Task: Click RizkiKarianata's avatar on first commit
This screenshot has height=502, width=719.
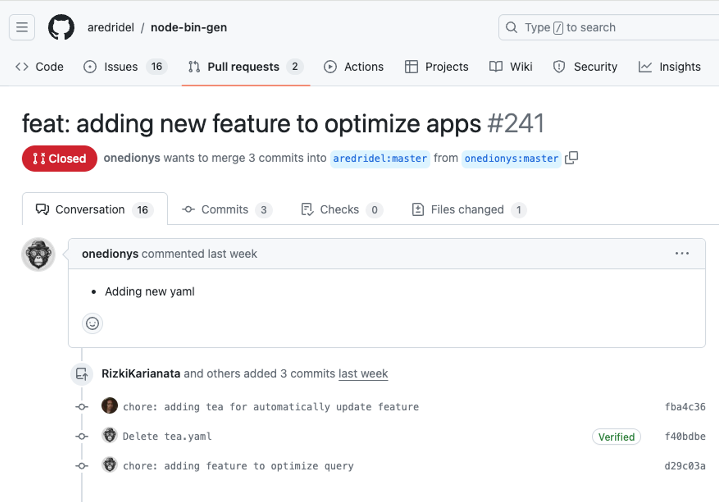Action: click(110, 406)
